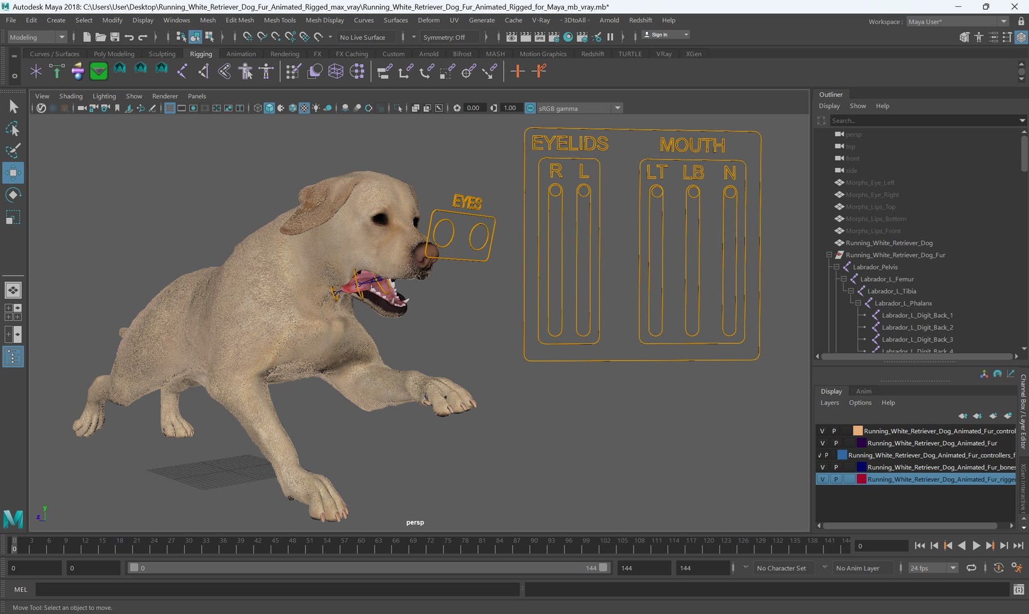
Task: Click the HumanIK character shelf icon
Action: coord(266,71)
